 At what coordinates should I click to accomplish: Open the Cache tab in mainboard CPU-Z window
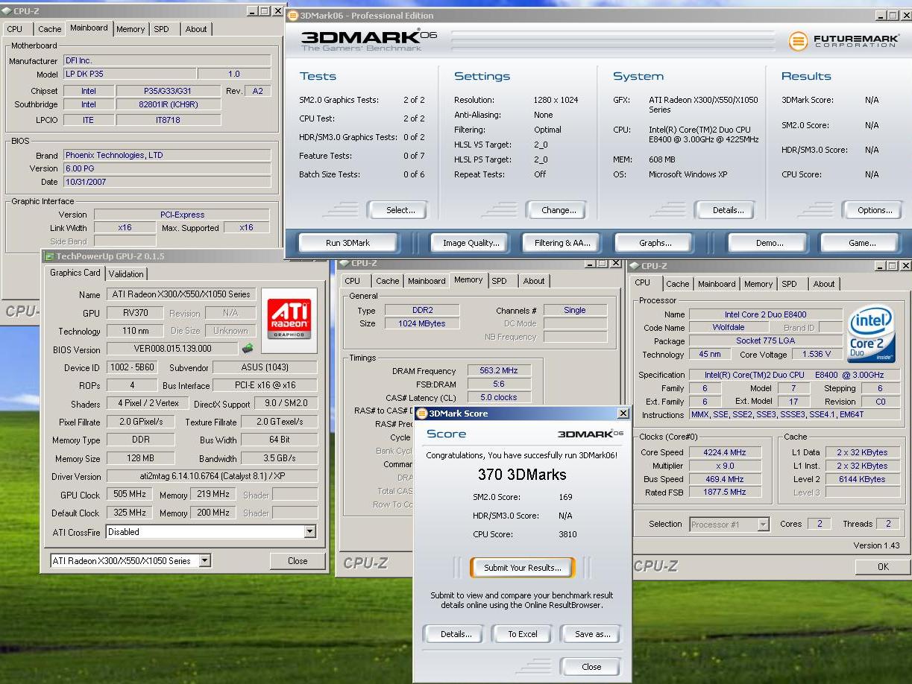(50, 29)
